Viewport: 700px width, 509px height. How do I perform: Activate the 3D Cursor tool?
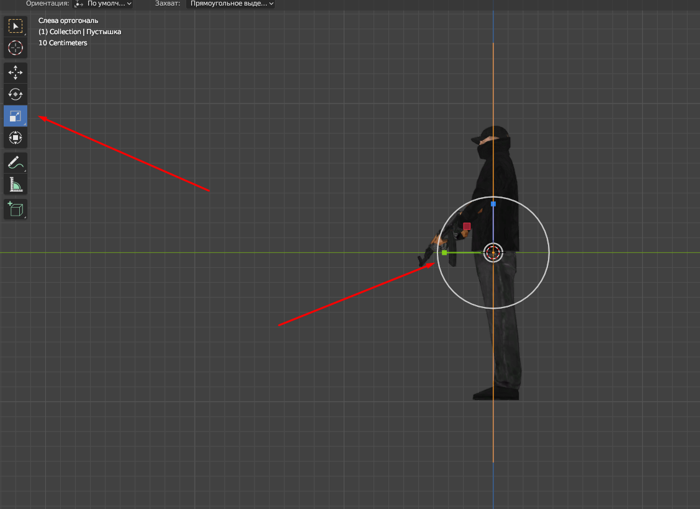16,48
